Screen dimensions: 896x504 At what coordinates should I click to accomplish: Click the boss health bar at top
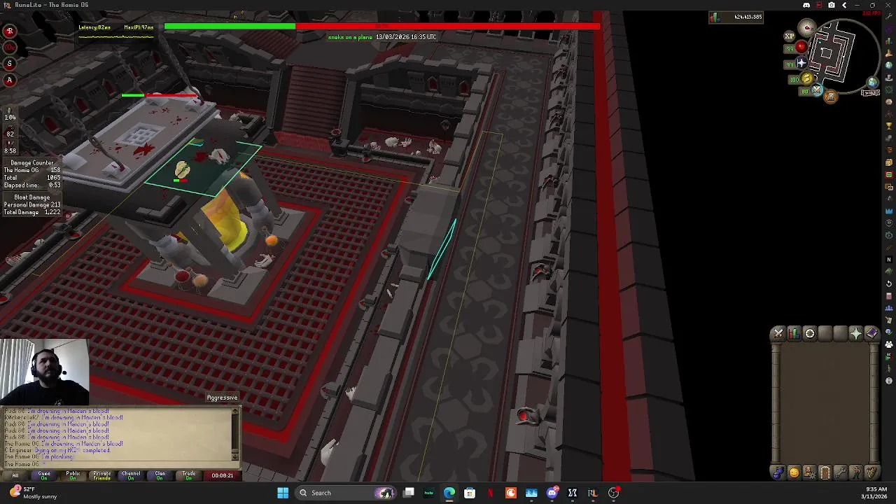[382, 27]
